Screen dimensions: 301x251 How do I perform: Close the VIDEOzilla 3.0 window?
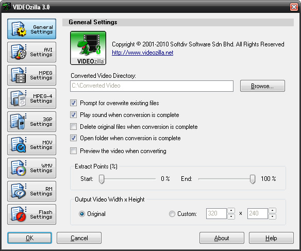(294, 7)
